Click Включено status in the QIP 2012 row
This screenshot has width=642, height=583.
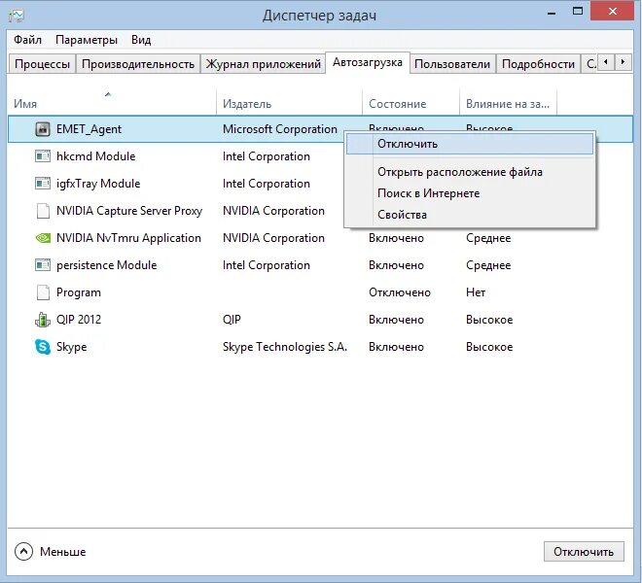click(396, 320)
